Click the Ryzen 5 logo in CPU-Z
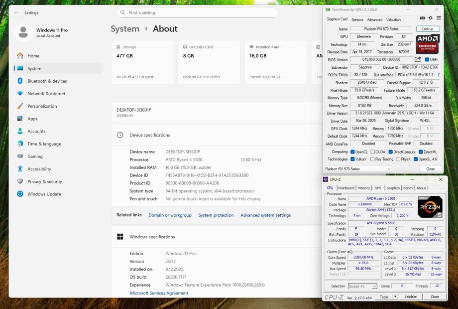The height and width of the screenshot is (309, 458). [x=430, y=206]
